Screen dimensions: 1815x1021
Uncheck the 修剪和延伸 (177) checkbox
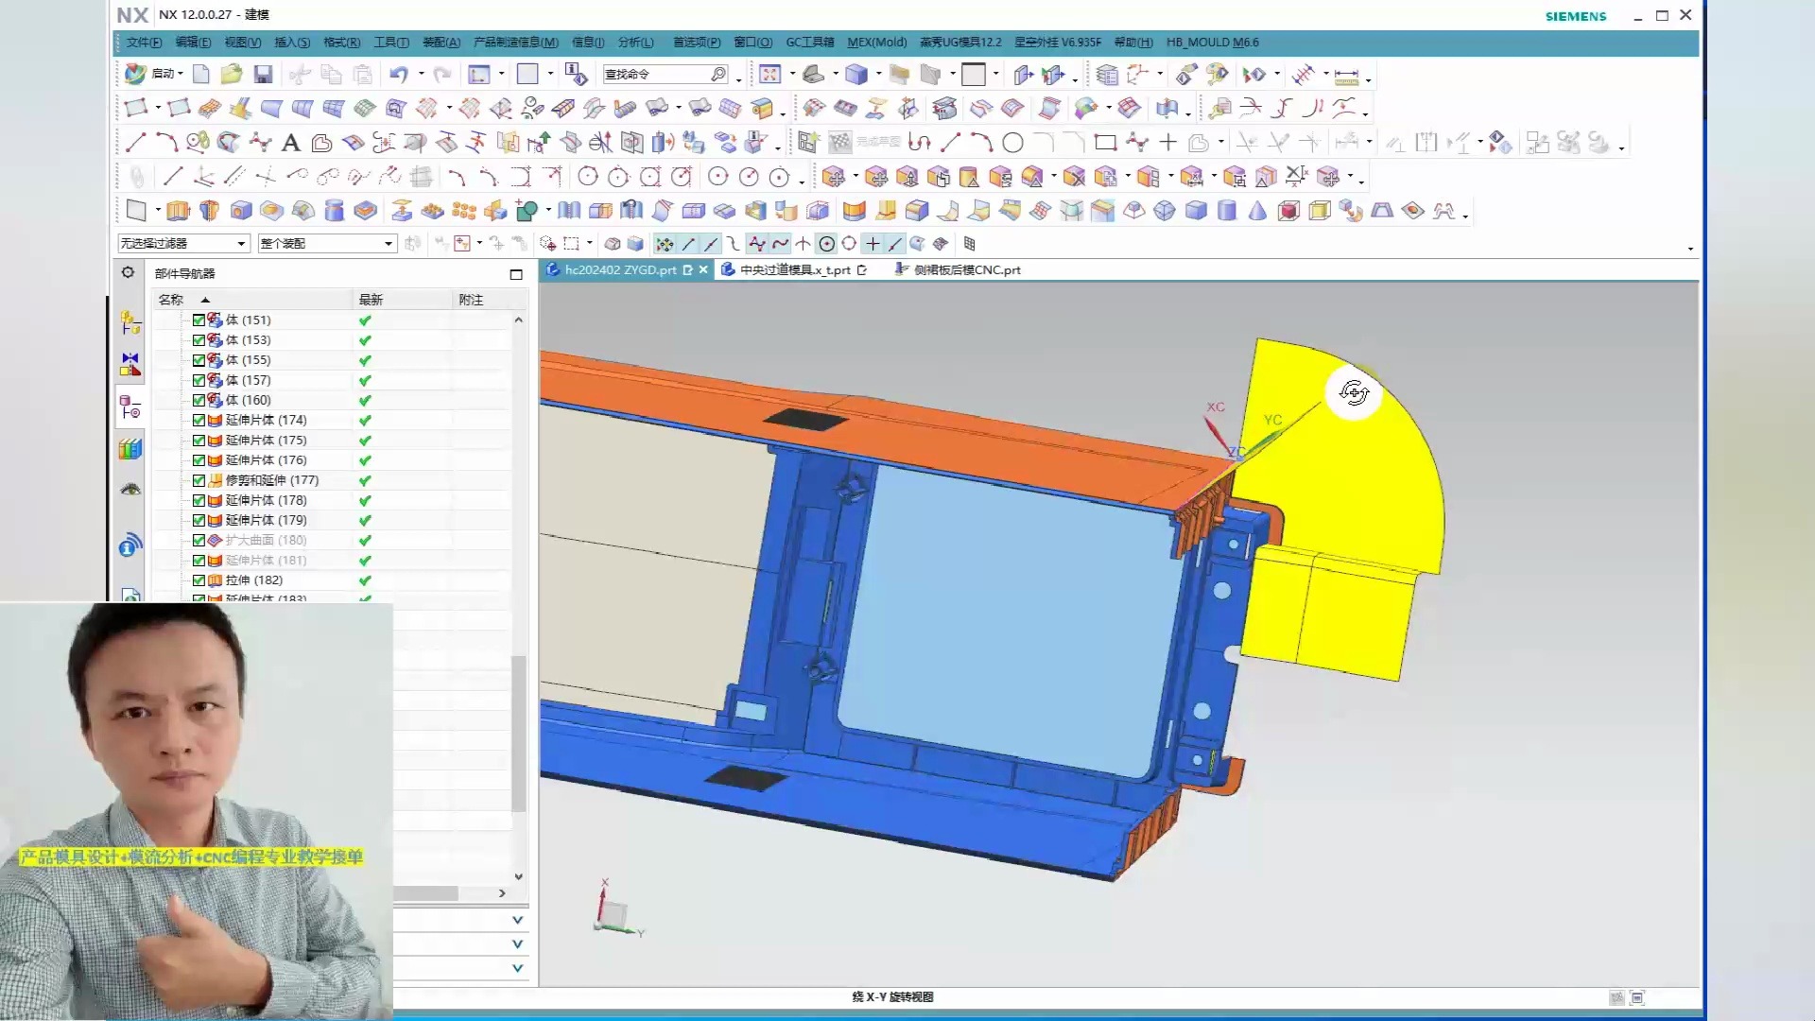coord(199,480)
